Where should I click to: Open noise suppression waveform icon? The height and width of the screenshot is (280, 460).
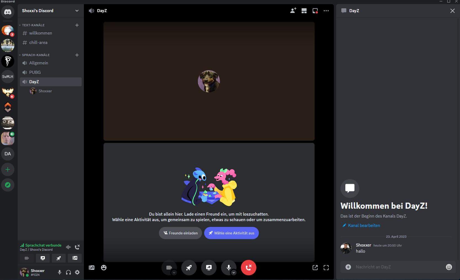tap(68, 247)
